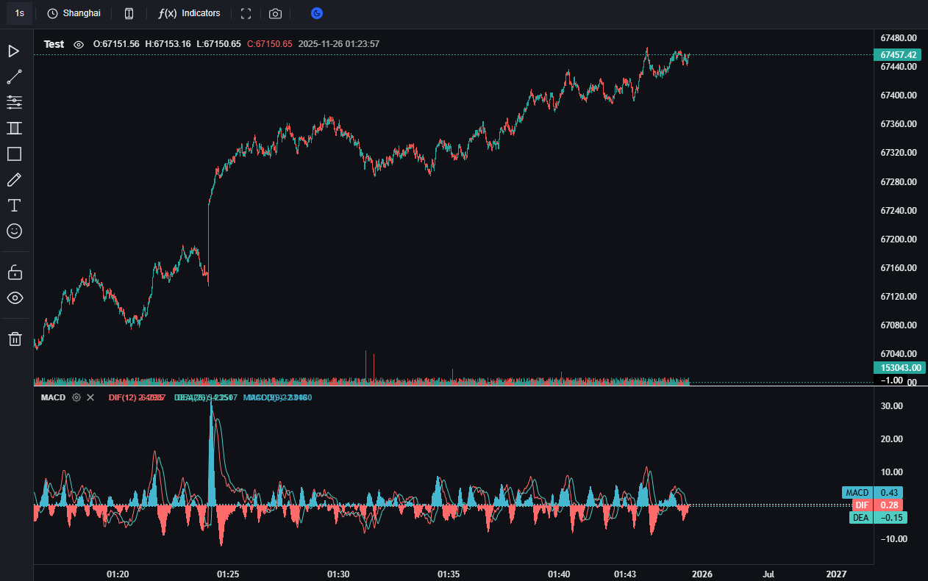This screenshot has height=581, width=928.
Task: Click the 01:40 time axis label
Action: [559, 573]
